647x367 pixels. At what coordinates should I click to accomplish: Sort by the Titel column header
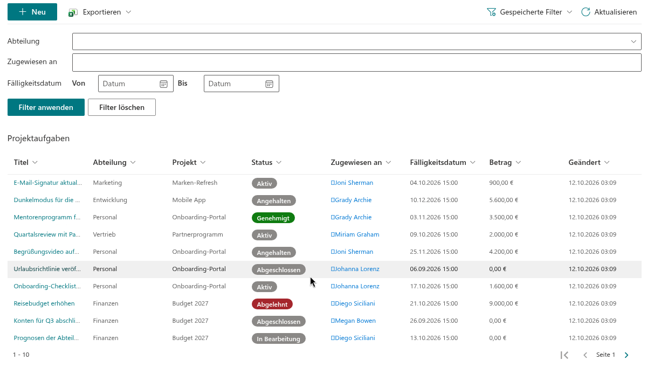click(x=25, y=162)
